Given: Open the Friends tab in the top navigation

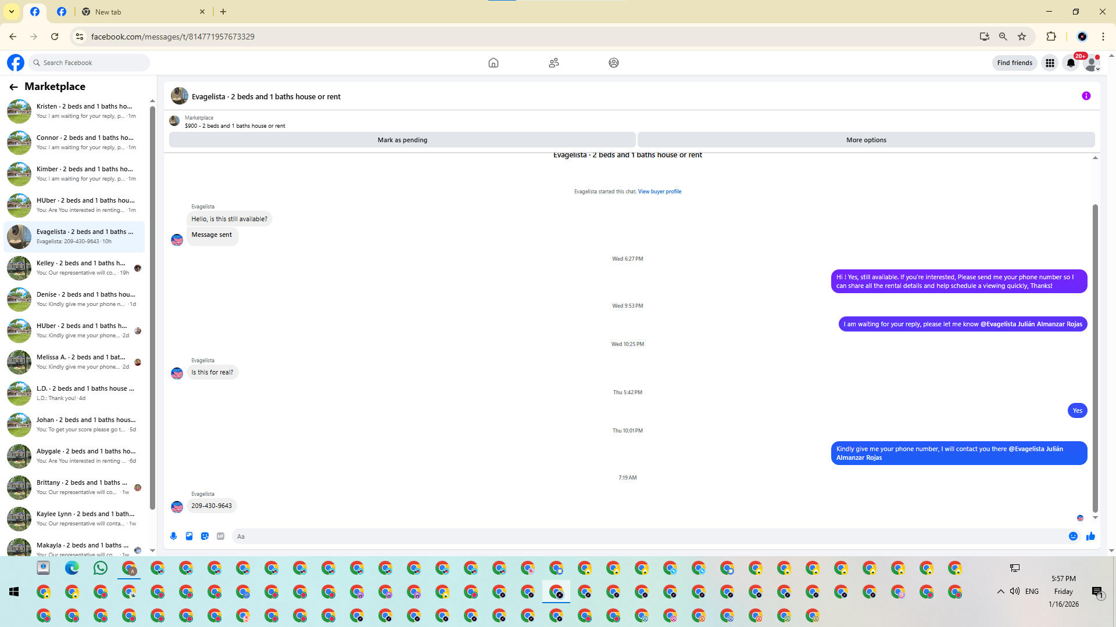Looking at the screenshot, I should 553,63.
